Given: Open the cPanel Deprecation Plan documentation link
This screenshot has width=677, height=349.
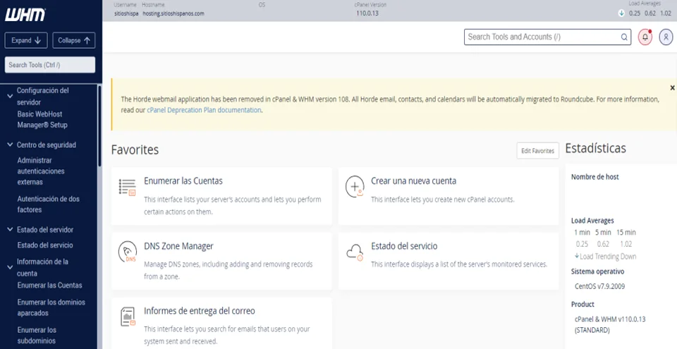Looking at the screenshot, I should [204, 110].
